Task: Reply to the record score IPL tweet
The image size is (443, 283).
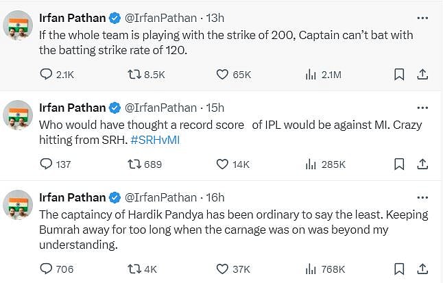Action: click(x=47, y=164)
